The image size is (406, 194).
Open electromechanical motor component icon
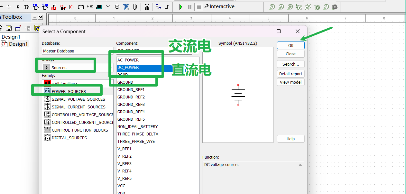(117, 7)
